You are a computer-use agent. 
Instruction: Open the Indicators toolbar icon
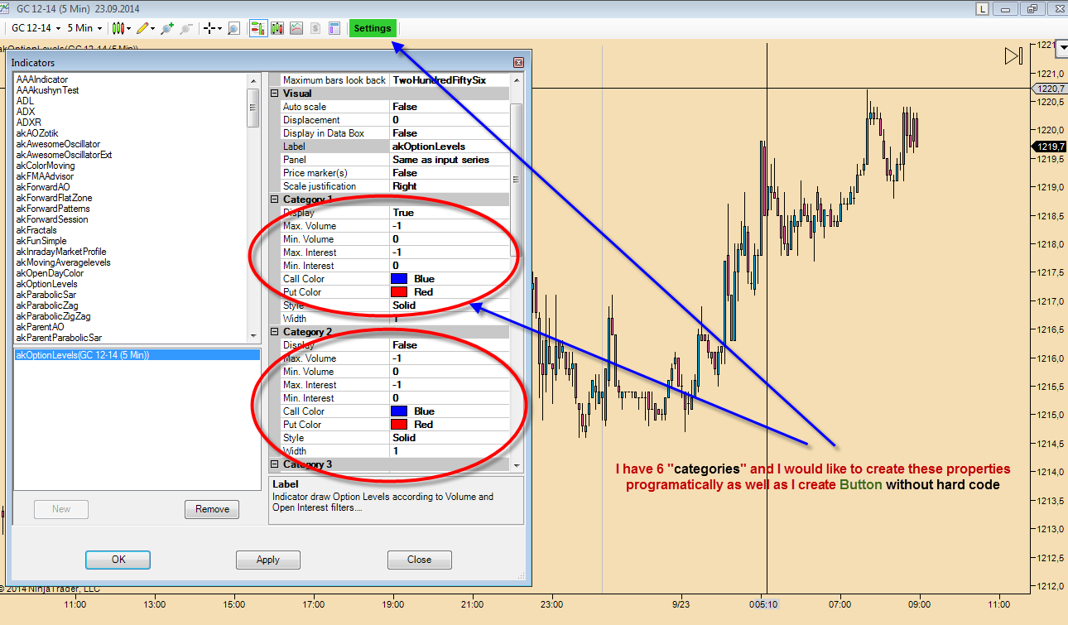296,28
